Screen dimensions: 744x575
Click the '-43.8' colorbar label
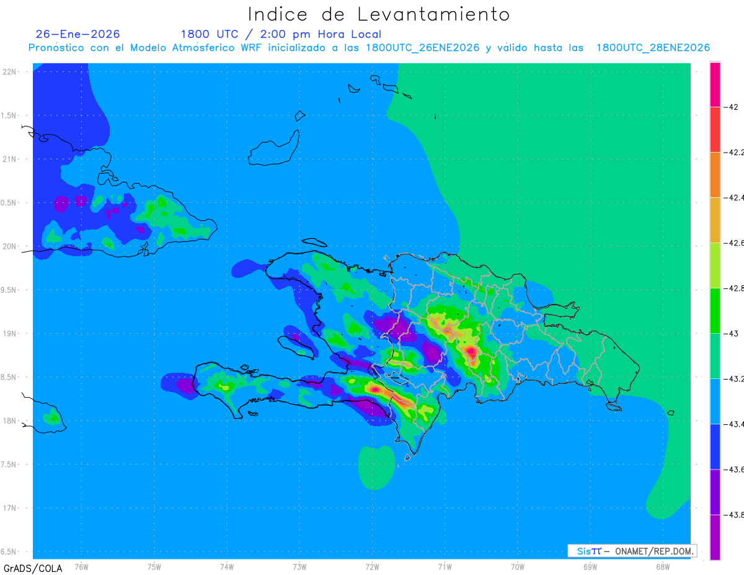pyautogui.click(x=733, y=515)
